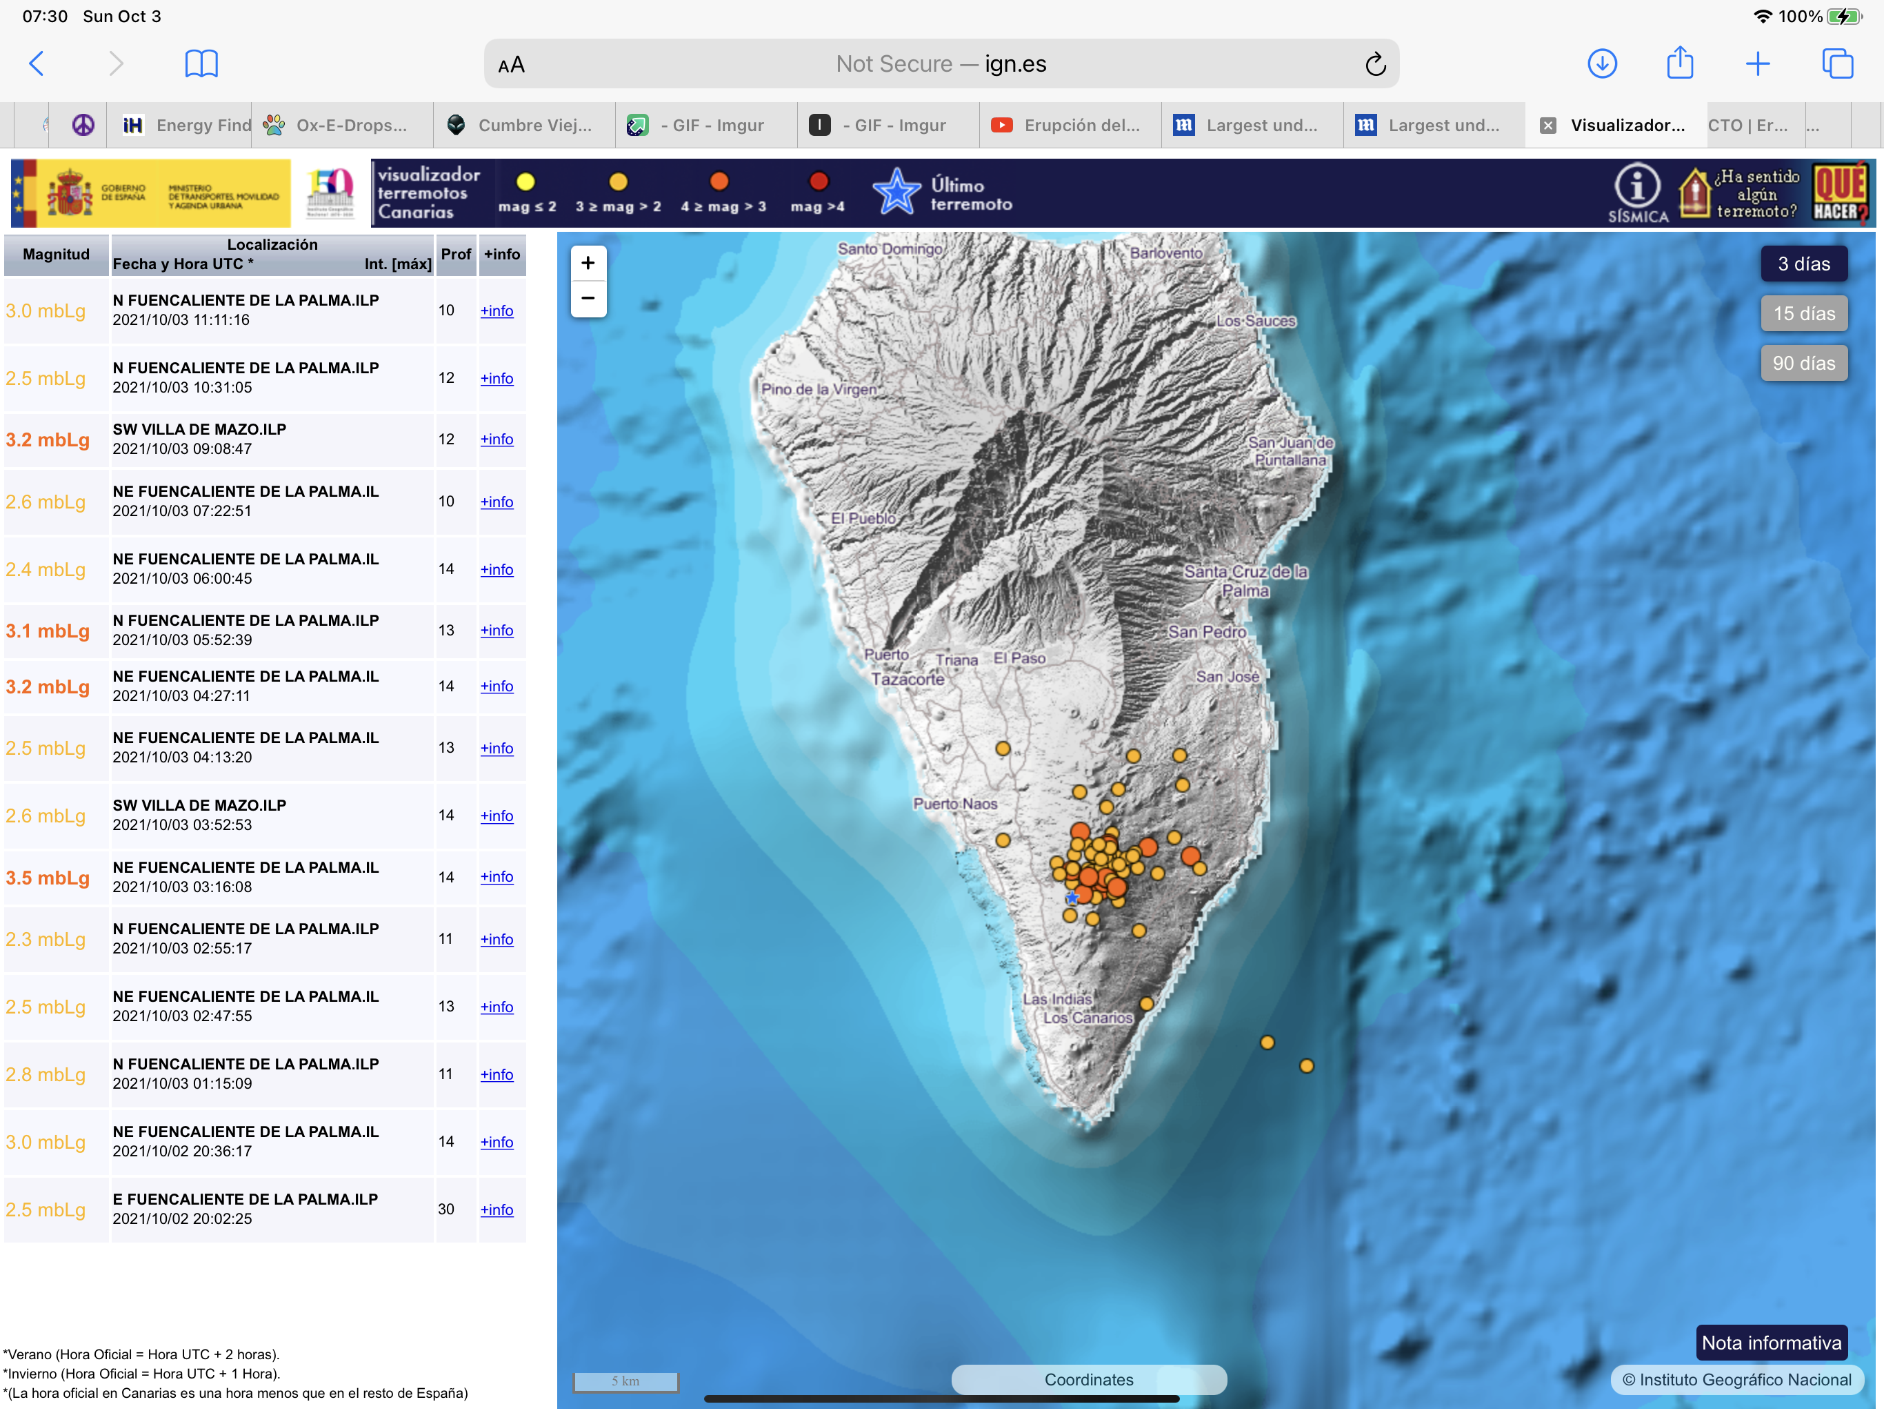Screen dimensions: 1884x1413
Task: Click the Gobierno de España logo
Action: pyautogui.click(x=150, y=192)
